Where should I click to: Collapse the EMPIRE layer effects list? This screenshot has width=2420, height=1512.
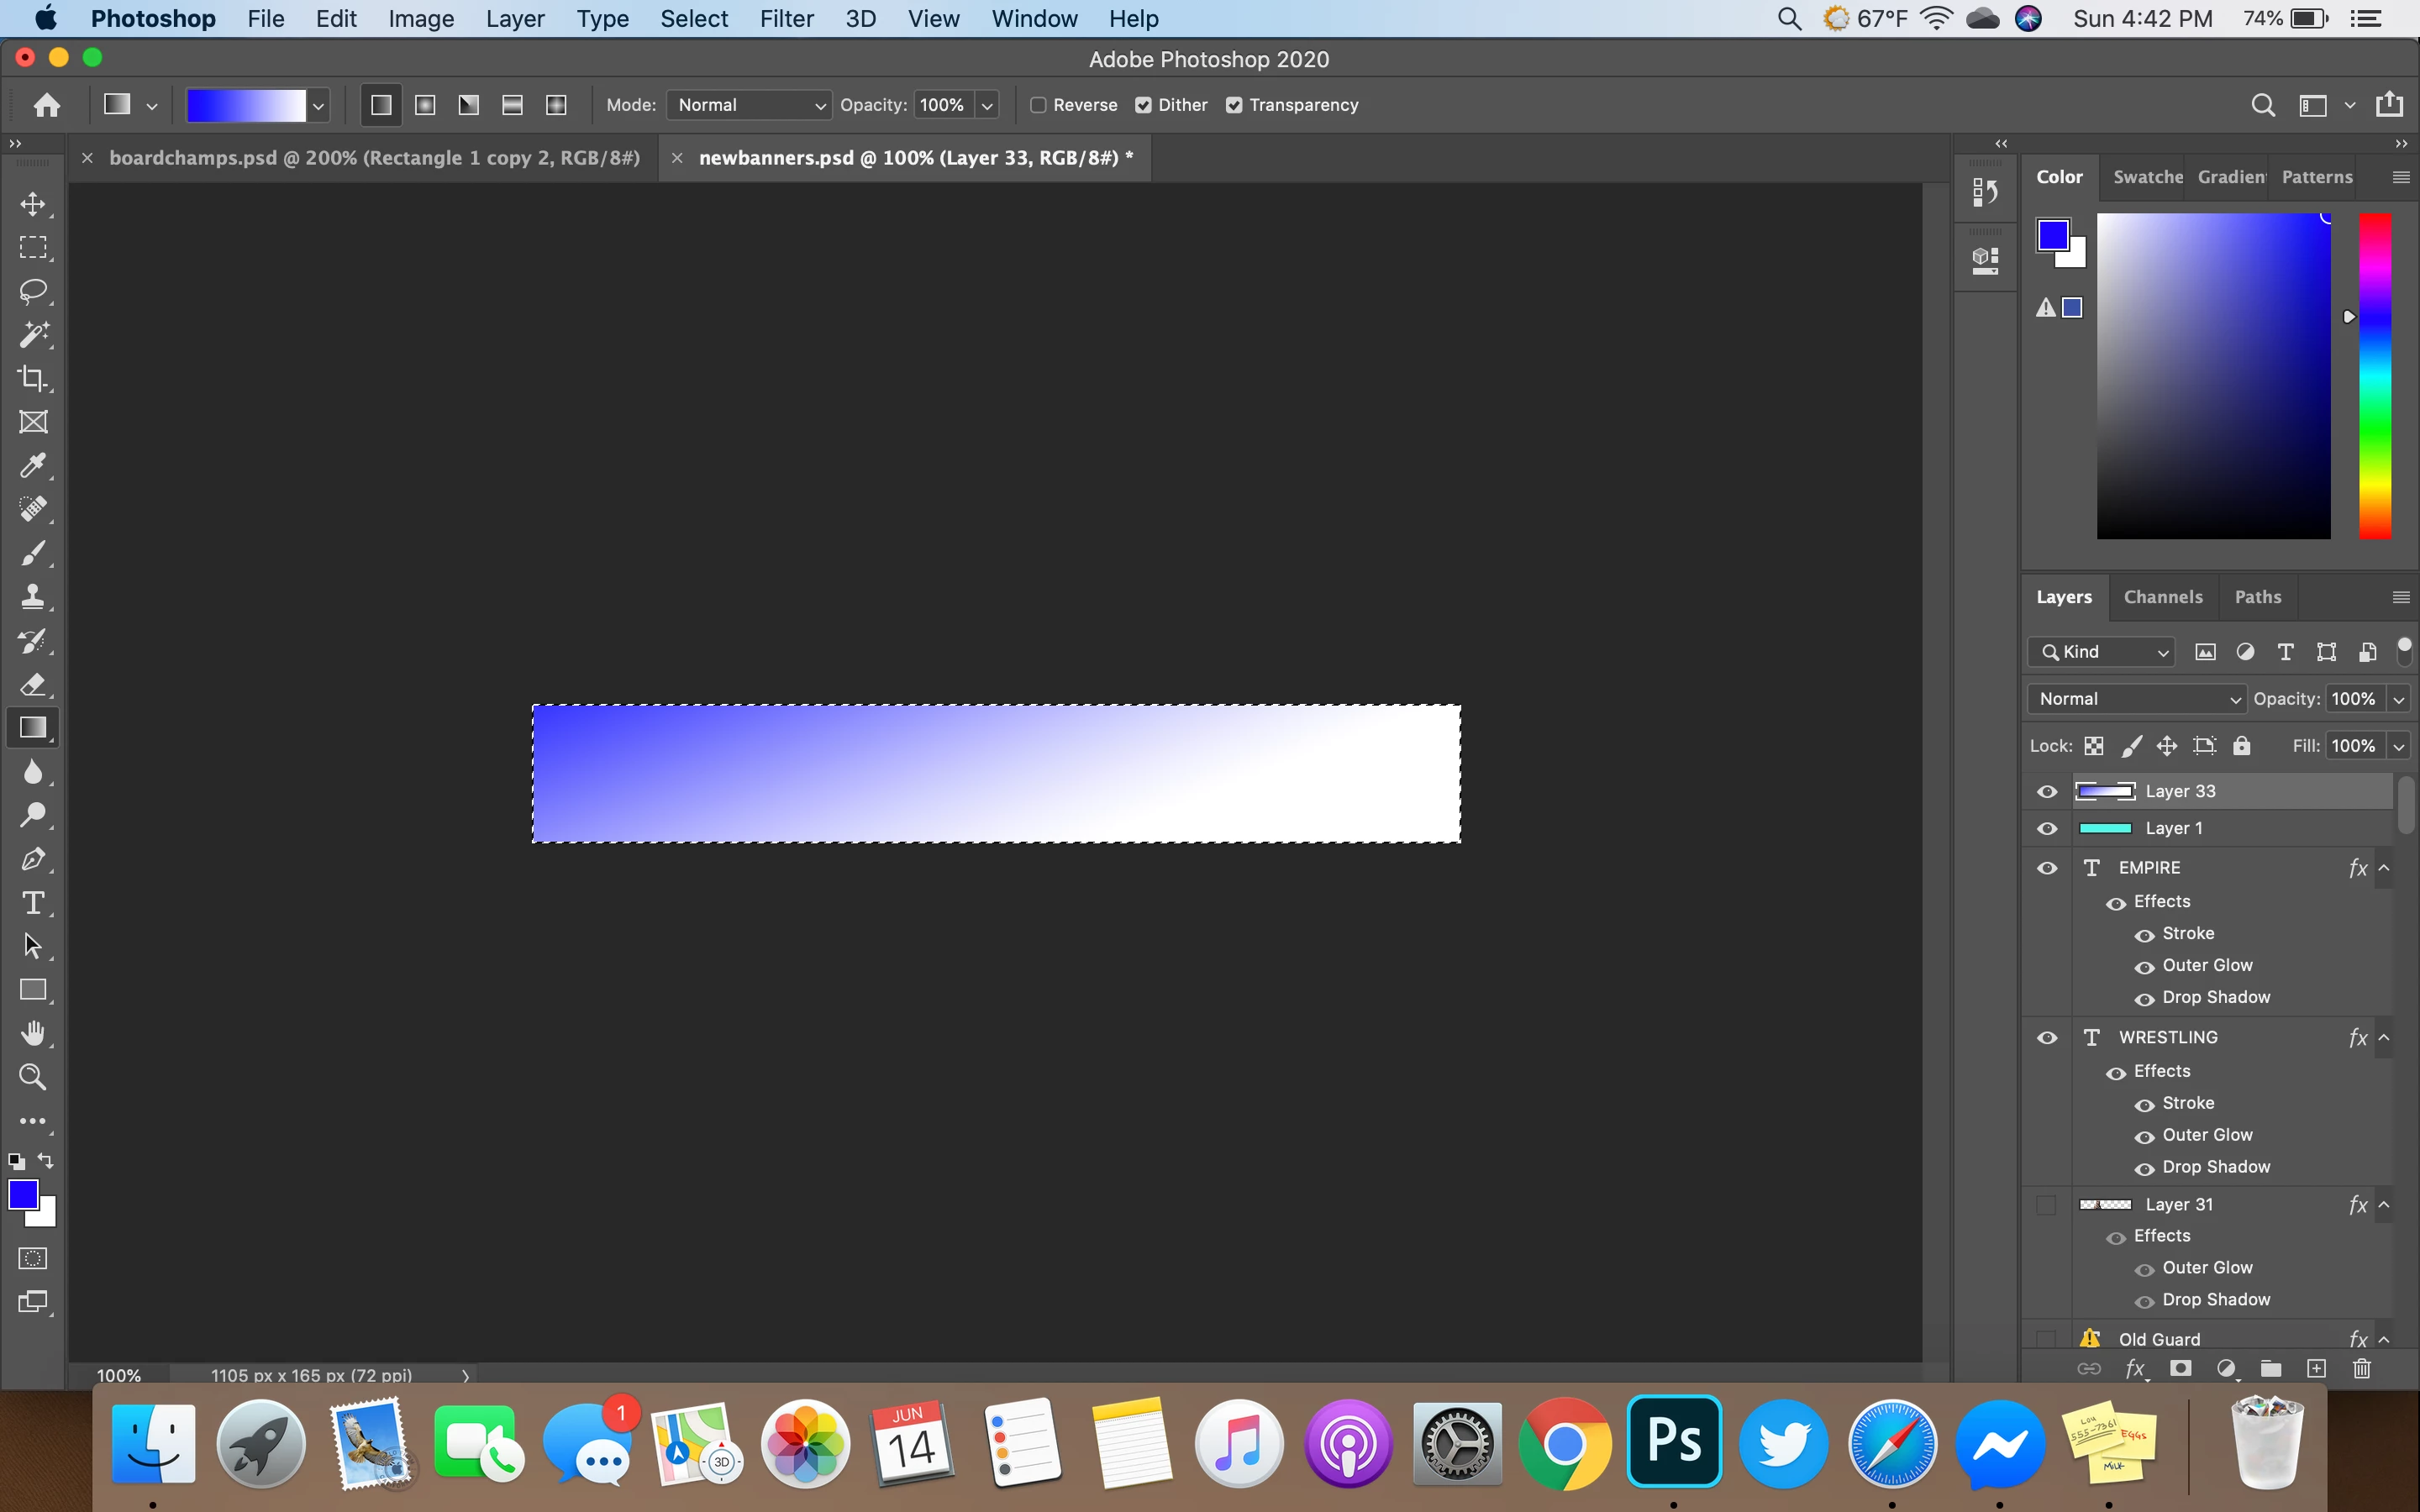coord(2384,868)
